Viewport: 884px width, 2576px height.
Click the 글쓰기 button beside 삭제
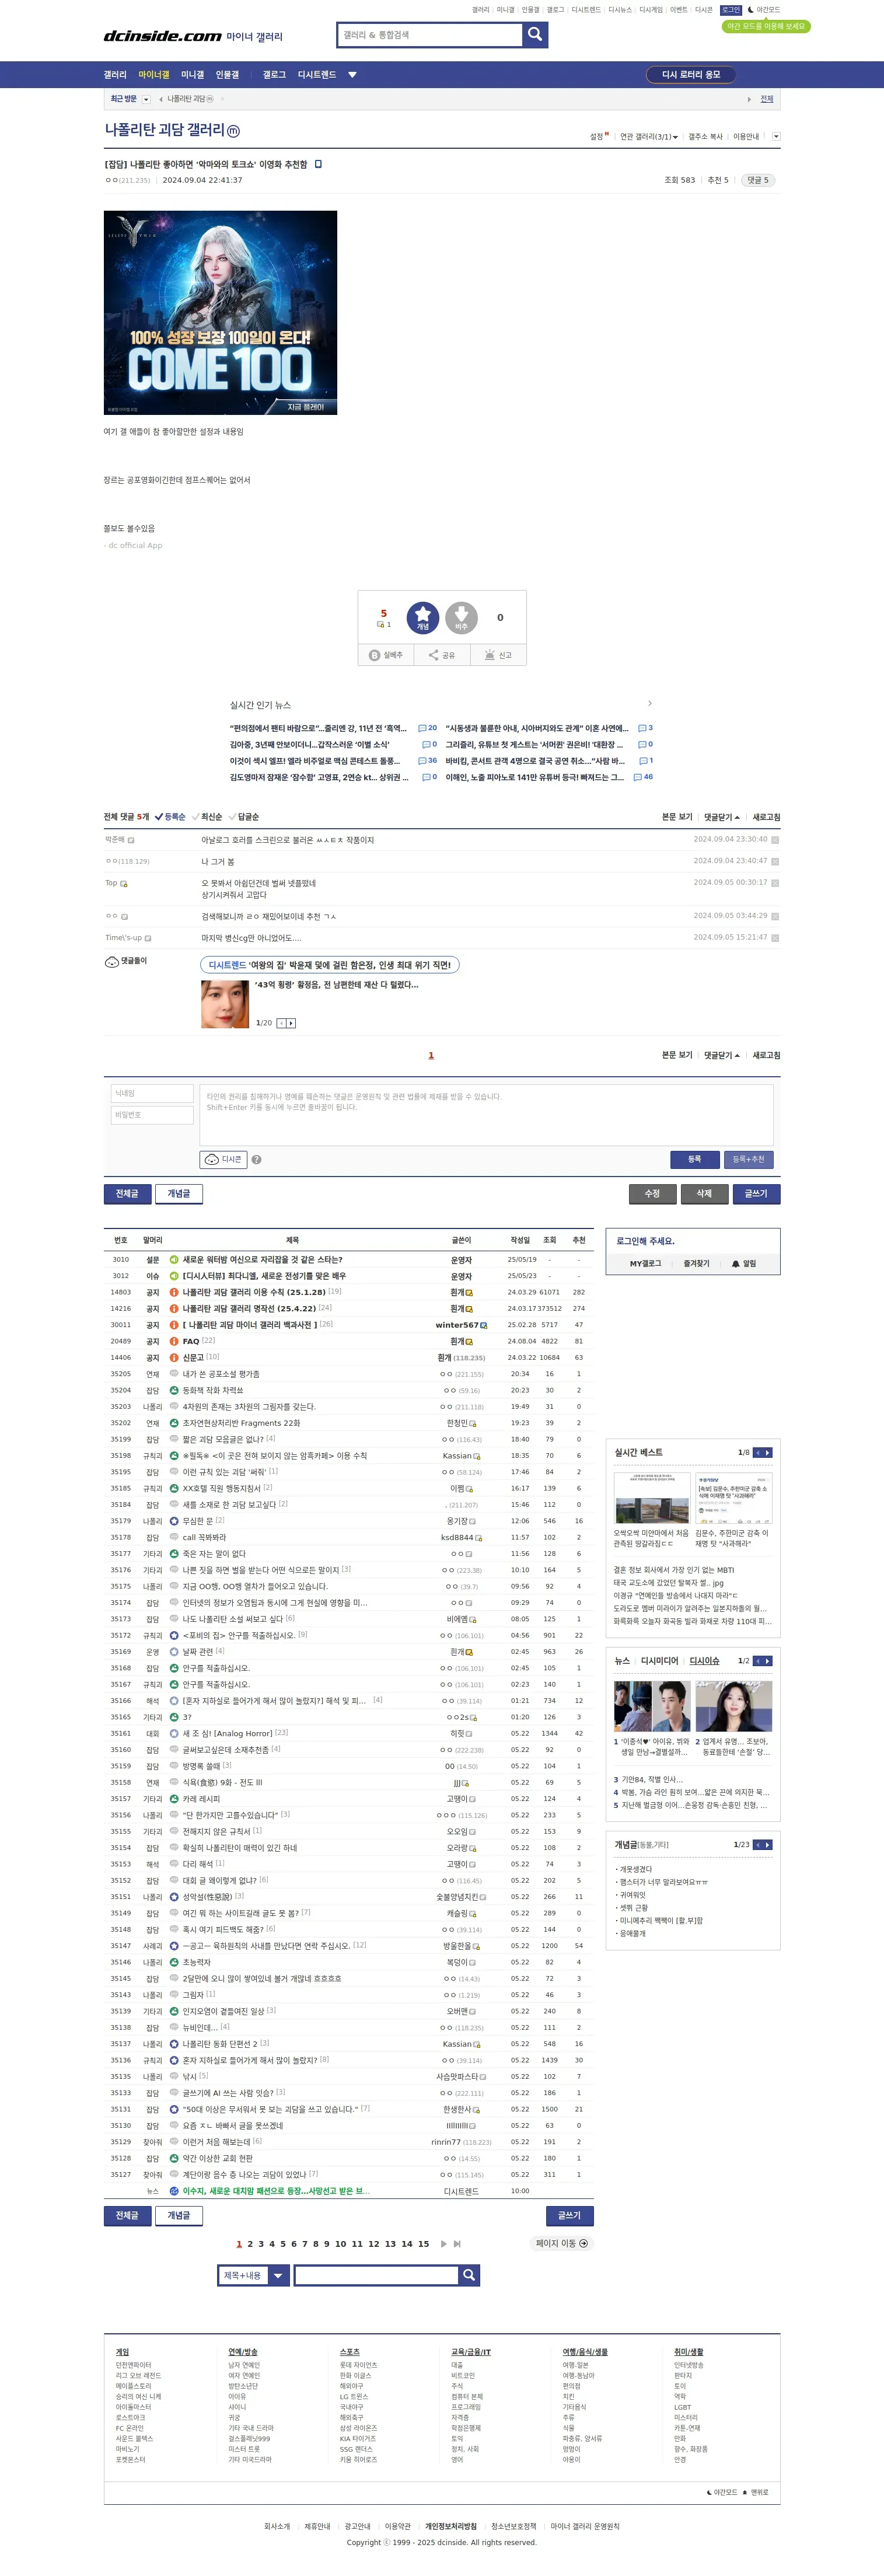pos(756,1194)
